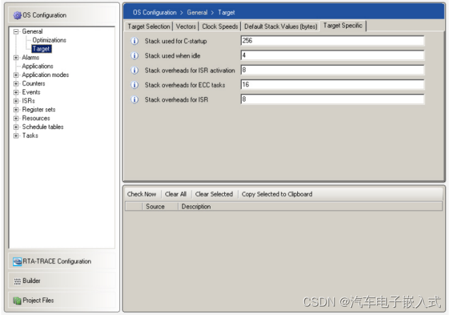Expand the Register sets node

tap(16, 110)
